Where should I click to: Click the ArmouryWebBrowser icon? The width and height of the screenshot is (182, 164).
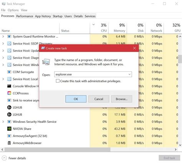point(9,143)
